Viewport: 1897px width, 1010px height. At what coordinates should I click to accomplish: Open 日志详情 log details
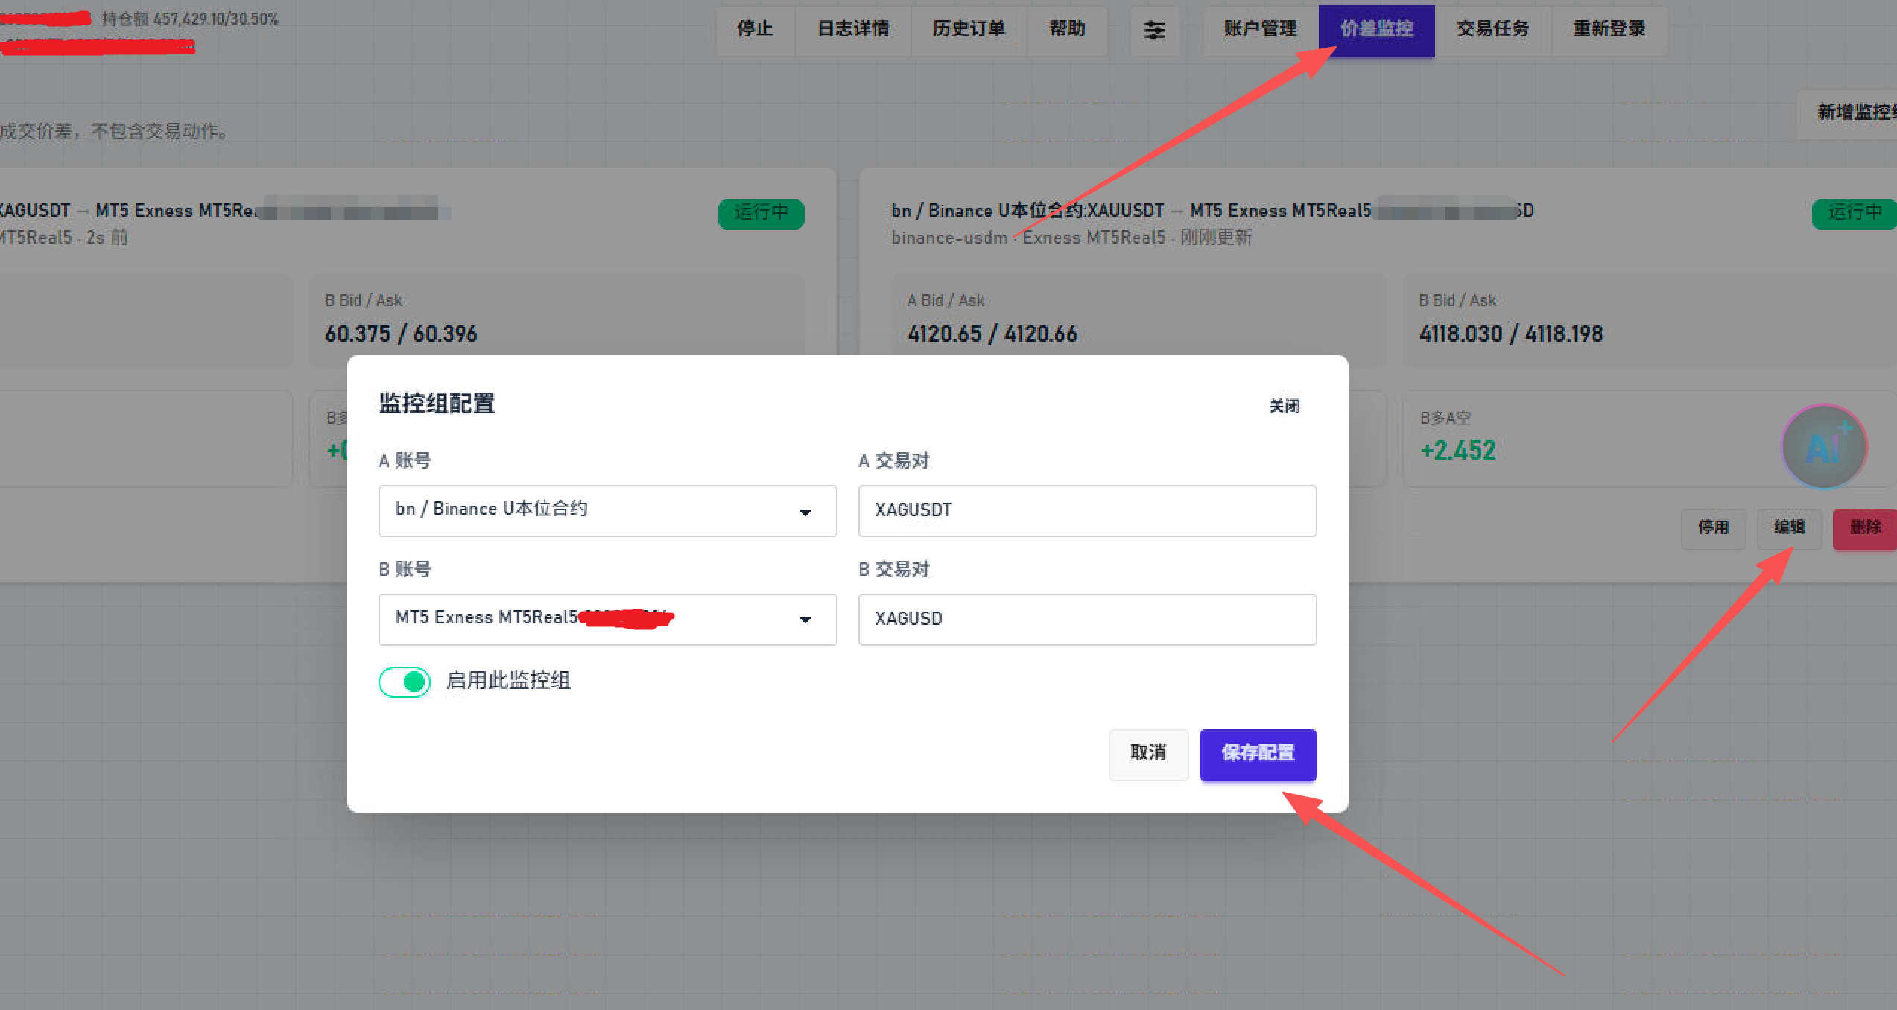pos(853,30)
